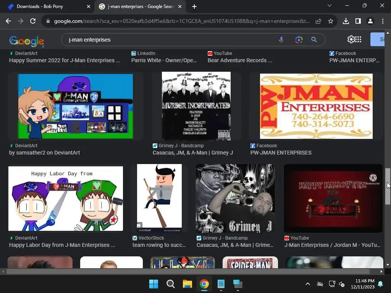Image resolution: width=391 pixels, height=293 pixels.
Task: Close the Google Search tab
Action: (x=180, y=6)
